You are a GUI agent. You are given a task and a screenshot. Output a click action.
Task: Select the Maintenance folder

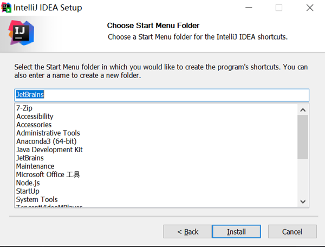pyautogui.click(x=35, y=166)
